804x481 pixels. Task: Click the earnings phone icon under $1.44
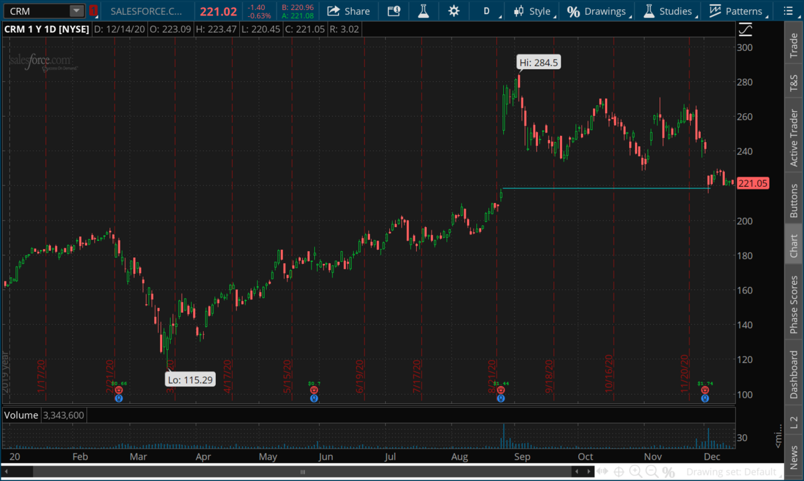point(500,390)
